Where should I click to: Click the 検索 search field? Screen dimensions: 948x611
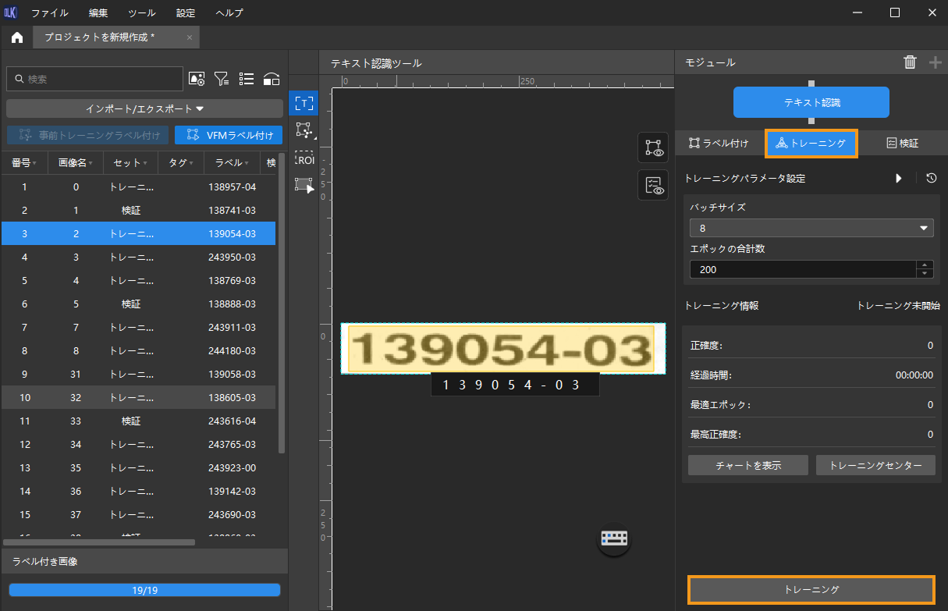pos(94,79)
